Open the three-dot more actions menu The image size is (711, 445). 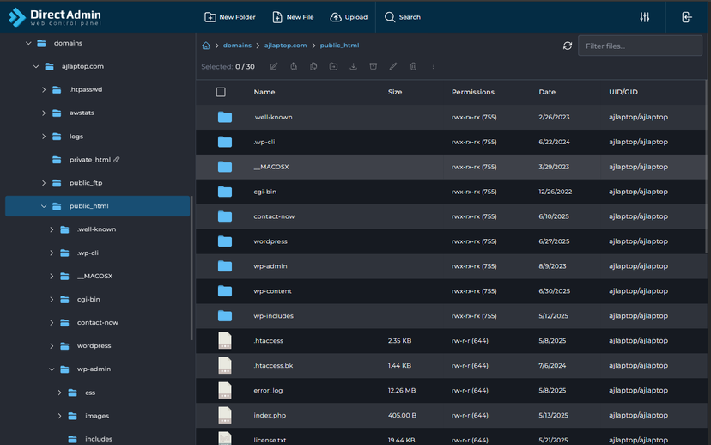[x=433, y=66]
